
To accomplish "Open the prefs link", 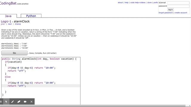I will point(155,3).
